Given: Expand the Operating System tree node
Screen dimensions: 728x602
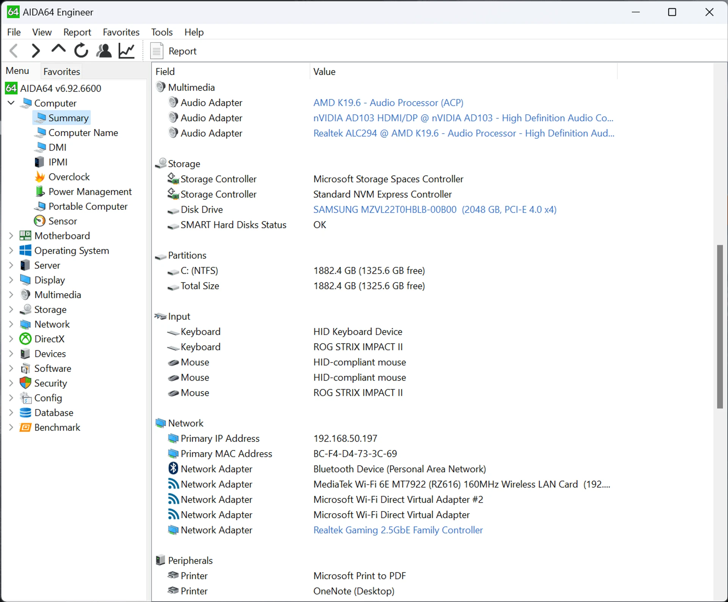Looking at the screenshot, I should [11, 251].
